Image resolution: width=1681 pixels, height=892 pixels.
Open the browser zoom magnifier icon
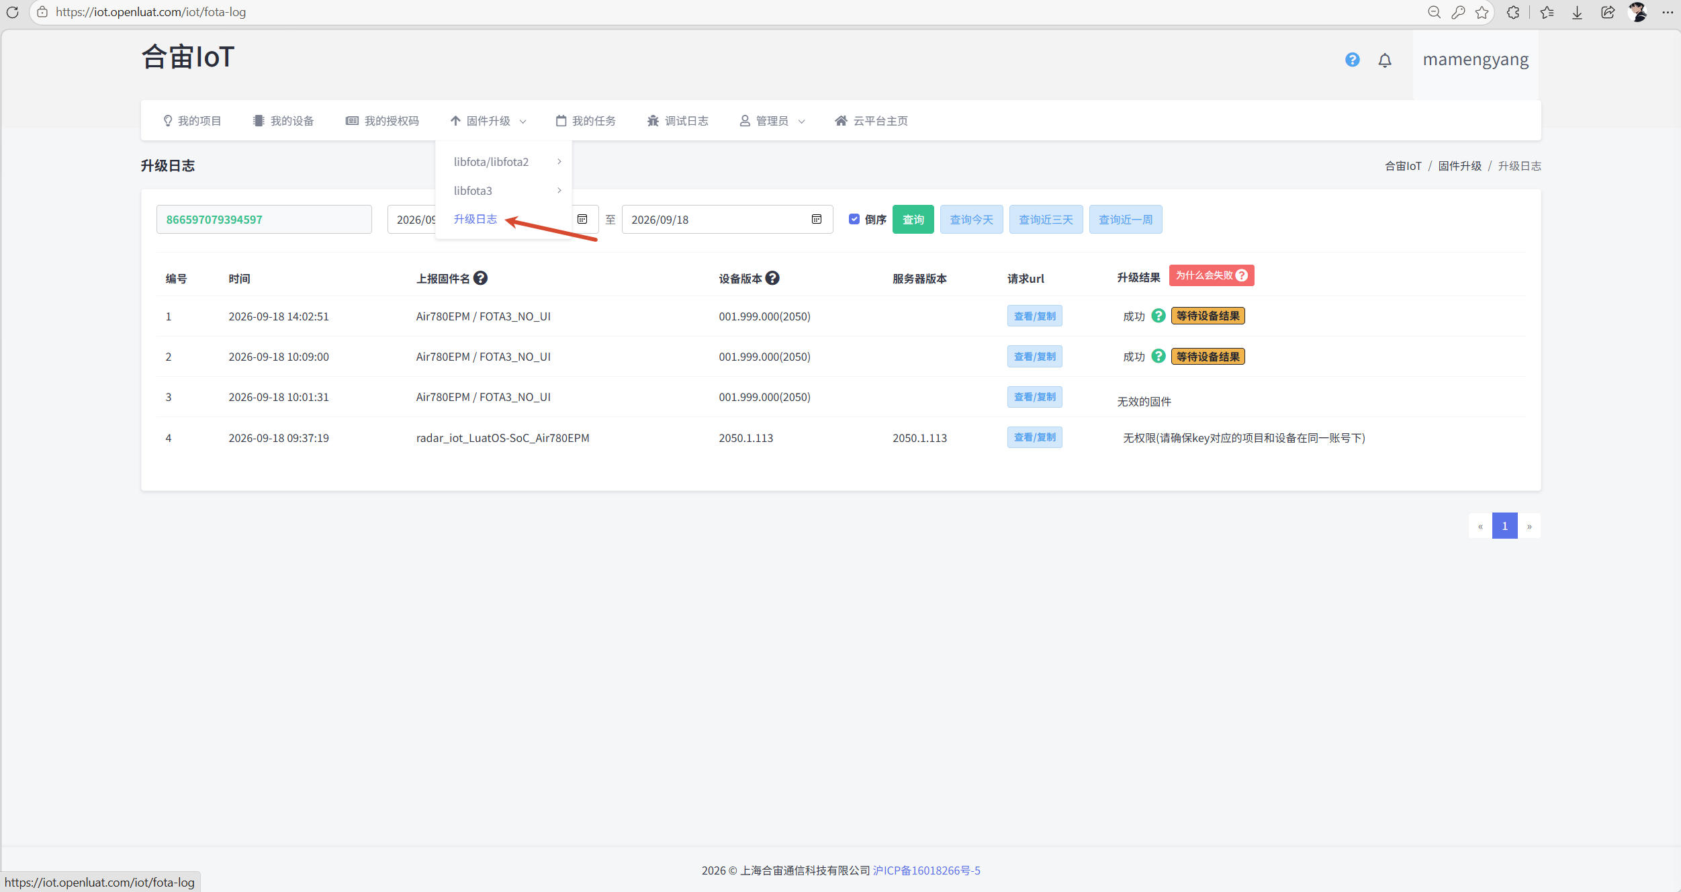point(1434,12)
